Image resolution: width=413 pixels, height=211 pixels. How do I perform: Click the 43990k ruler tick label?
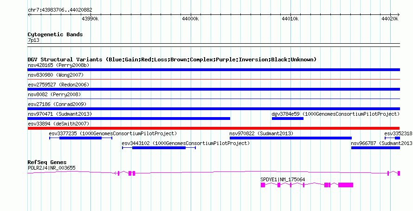(x=90, y=19)
